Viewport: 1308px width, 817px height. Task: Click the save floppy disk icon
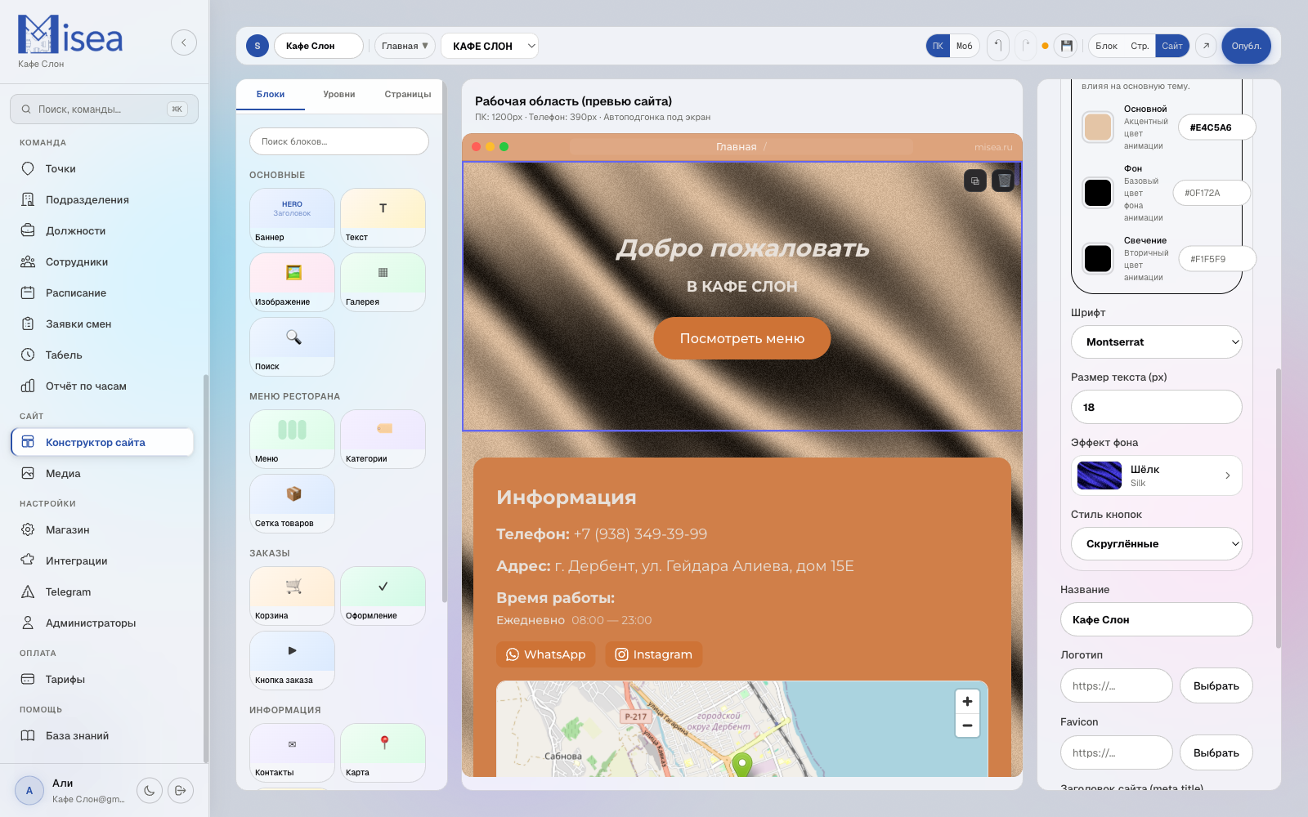tap(1066, 46)
